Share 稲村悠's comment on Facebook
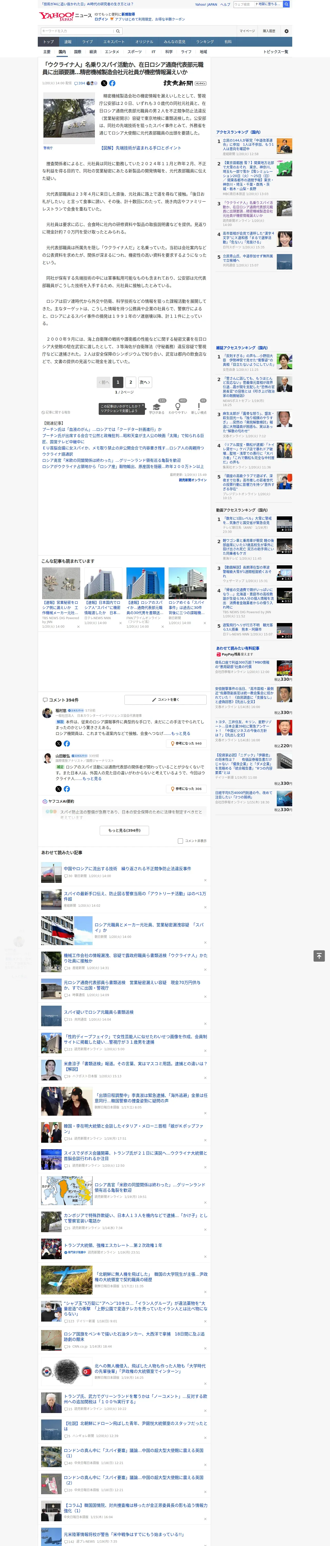The image size is (330, 1546). coord(67,744)
